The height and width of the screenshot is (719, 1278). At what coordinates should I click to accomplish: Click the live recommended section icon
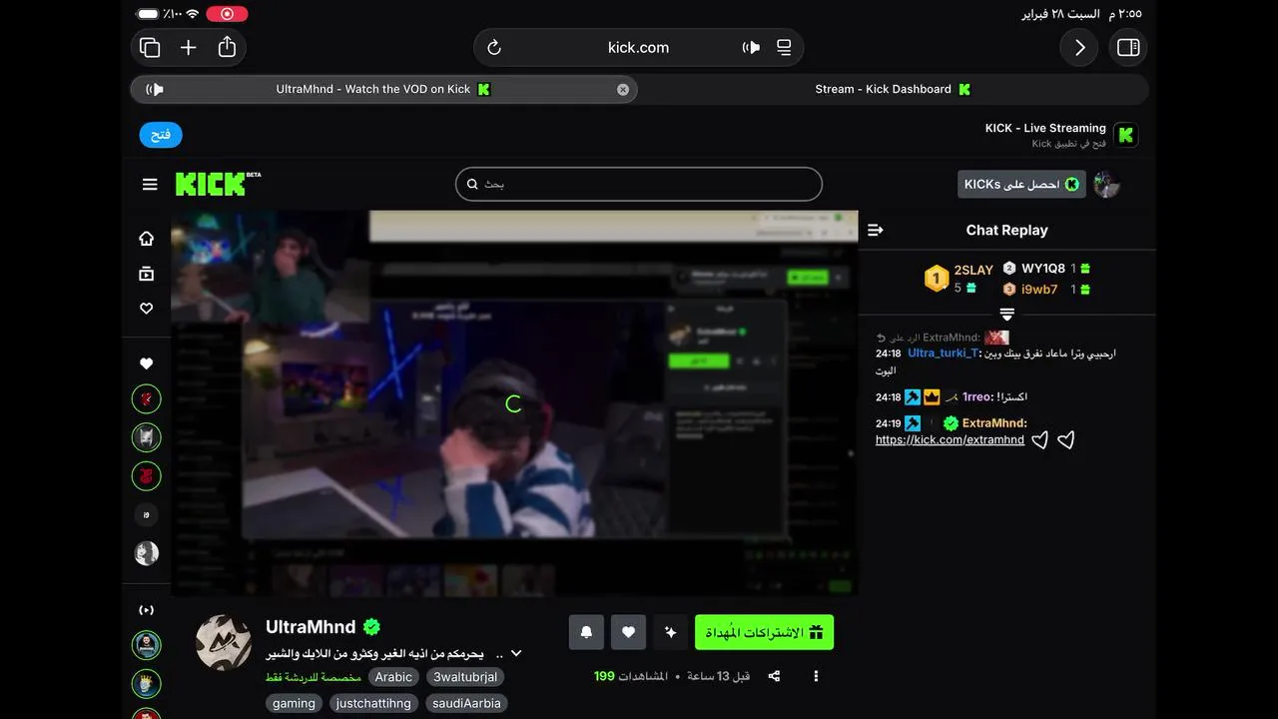coord(147,609)
